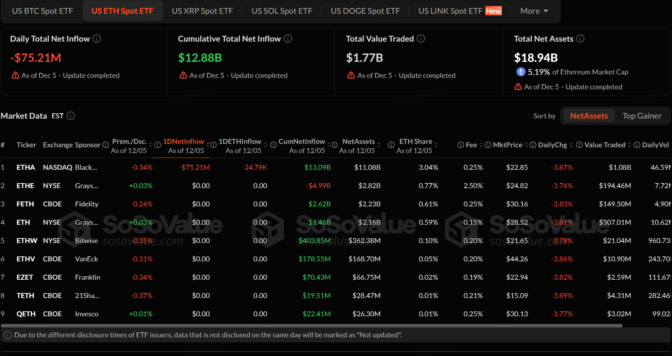Switch to US BTC Spot ETF tab
The height and width of the screenshot is (356, 672).
42,11
